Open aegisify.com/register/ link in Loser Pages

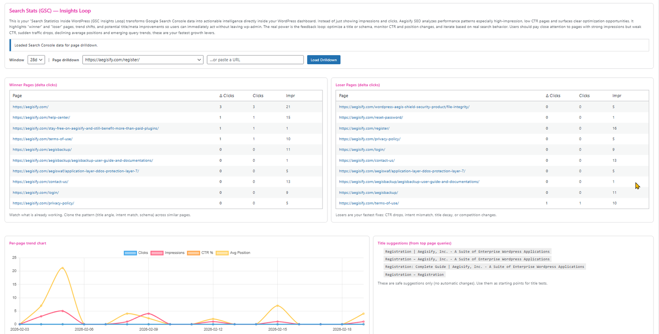(x=364, y=128)
